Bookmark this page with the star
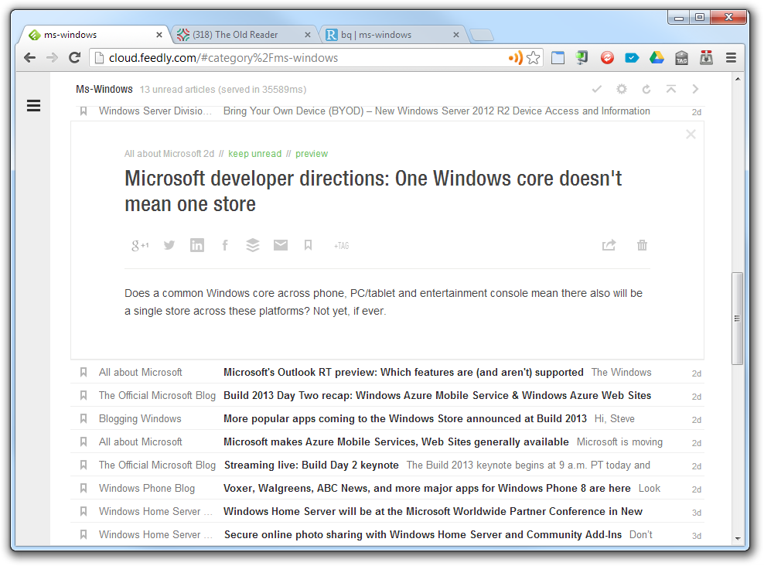The height and width of the screenshot is (566, 764). click(x=534, y=58)
